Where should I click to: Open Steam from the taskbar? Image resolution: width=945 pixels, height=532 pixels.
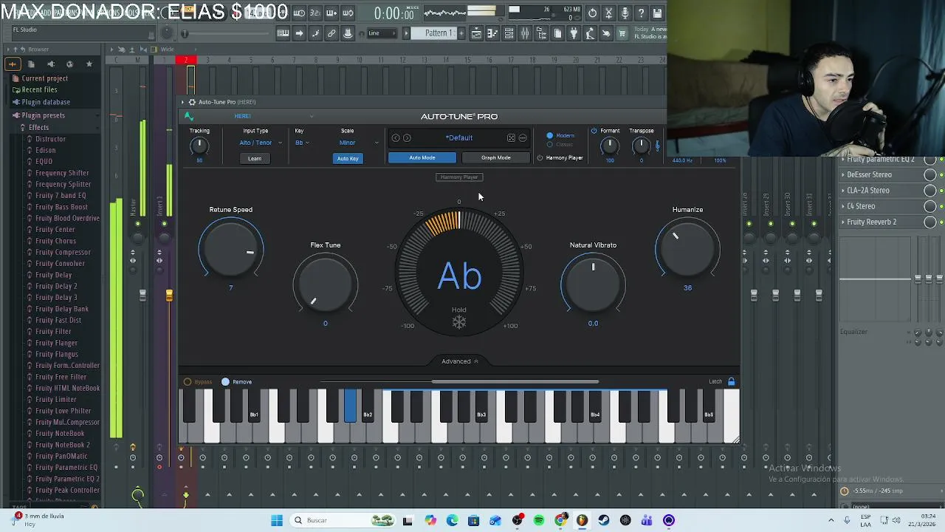[604, 520]
